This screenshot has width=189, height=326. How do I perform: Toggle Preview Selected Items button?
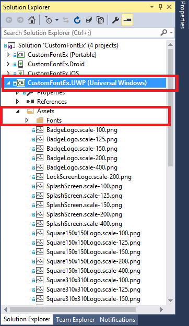coord(127,20)
